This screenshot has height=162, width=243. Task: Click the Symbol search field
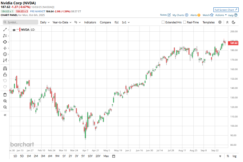[20, 22]
